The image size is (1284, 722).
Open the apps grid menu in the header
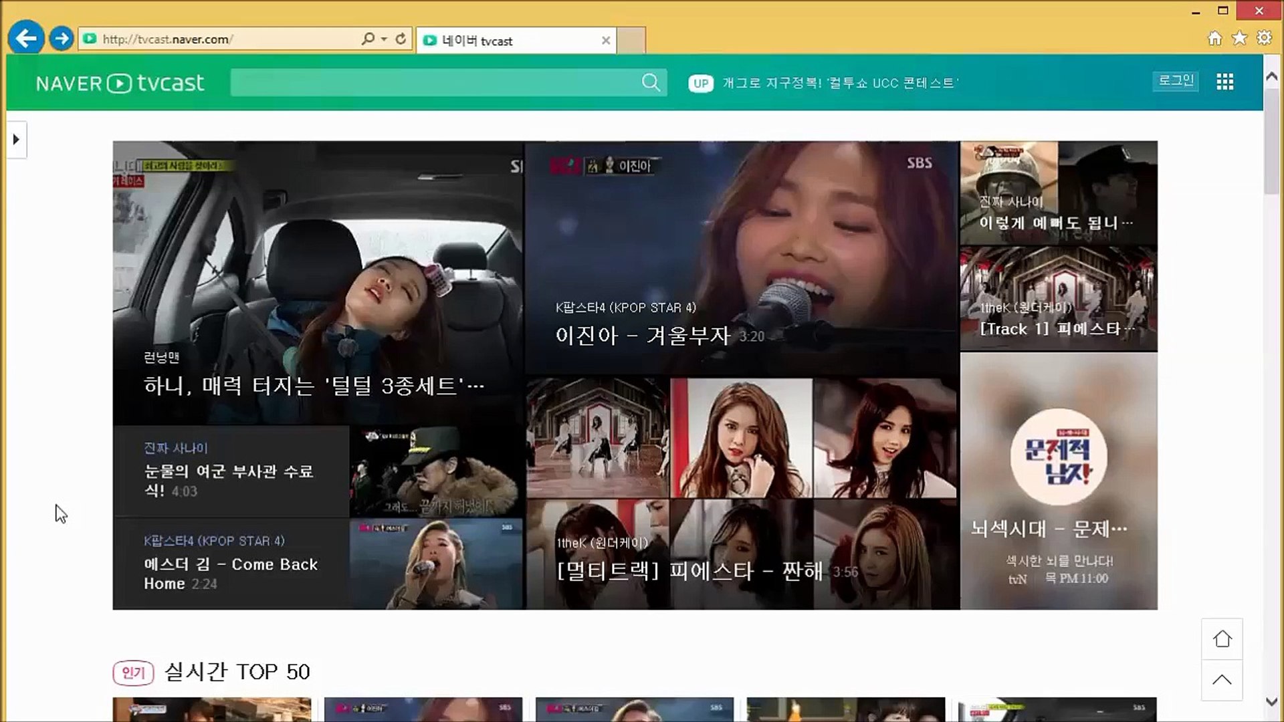pos(1226,82)
